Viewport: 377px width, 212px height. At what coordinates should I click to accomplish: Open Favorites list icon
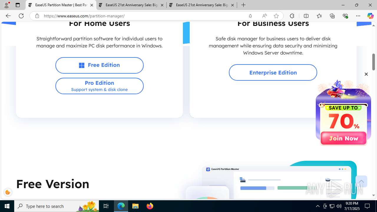319,16
